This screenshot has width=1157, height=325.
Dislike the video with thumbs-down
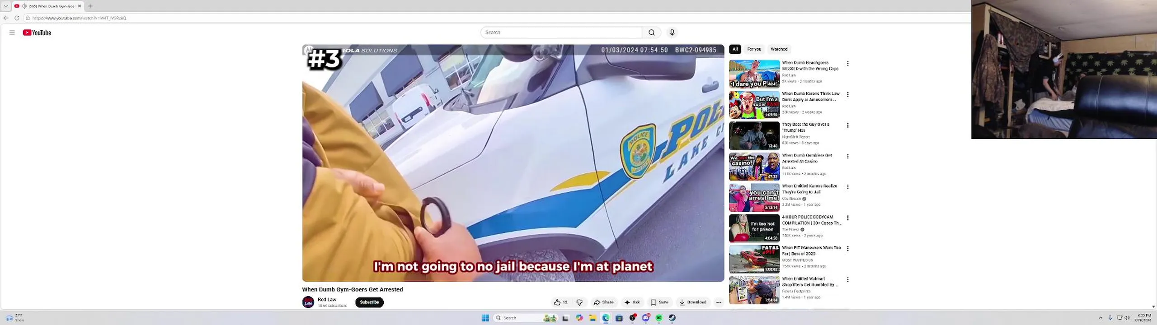coord(579,302)
